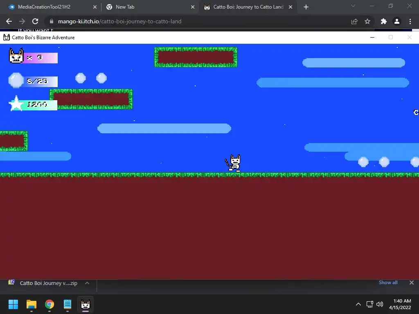Reload the current page
This screenshot has height=314, width=419.
[35, 21]
